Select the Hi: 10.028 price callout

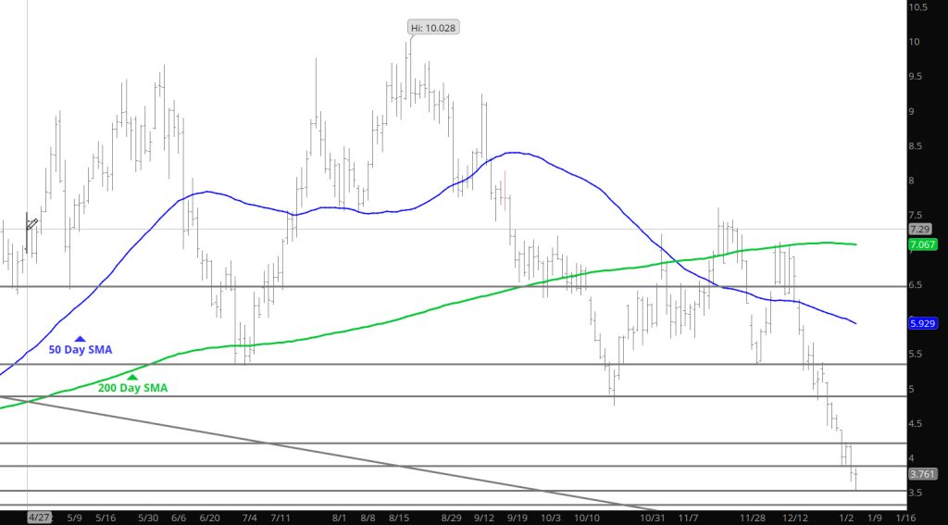click(x=434, y=28)
